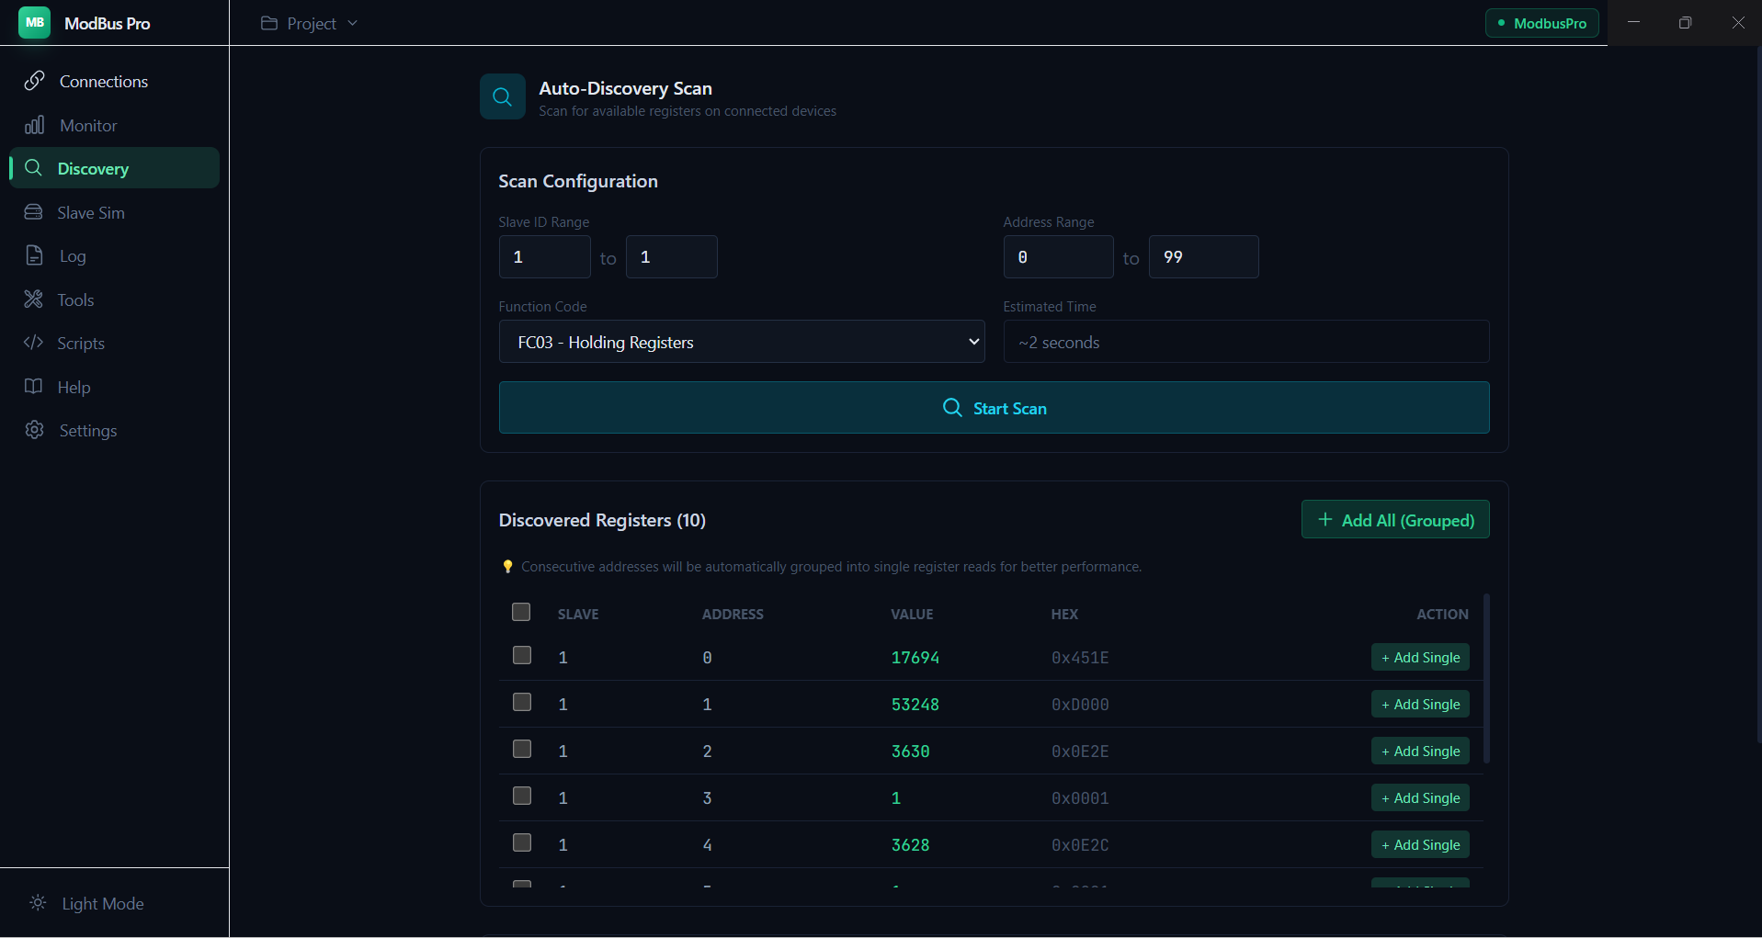Screen dimensions: 1762x938
Task: Expand the Project selector dropdown
Action: click(308, 23)
